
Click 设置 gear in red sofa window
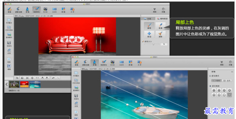163,10
